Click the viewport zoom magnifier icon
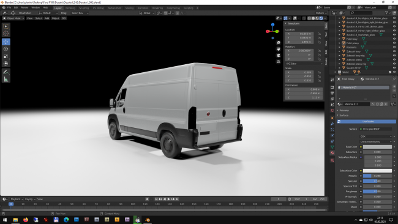Image resolution: width=398 pixels, height=224 pixels. [x=279, y=43]
